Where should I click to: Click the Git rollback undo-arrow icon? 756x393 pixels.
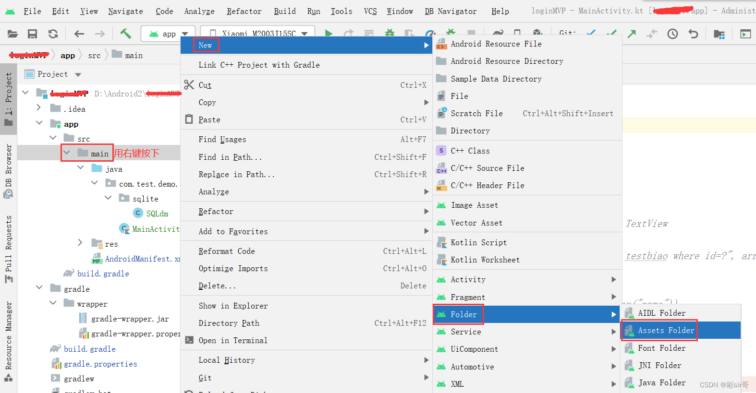point(693,34)
